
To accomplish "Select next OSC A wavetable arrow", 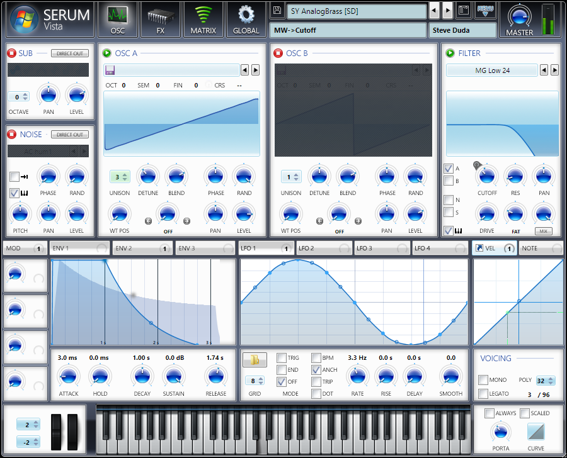I will [x=255, y=70].
